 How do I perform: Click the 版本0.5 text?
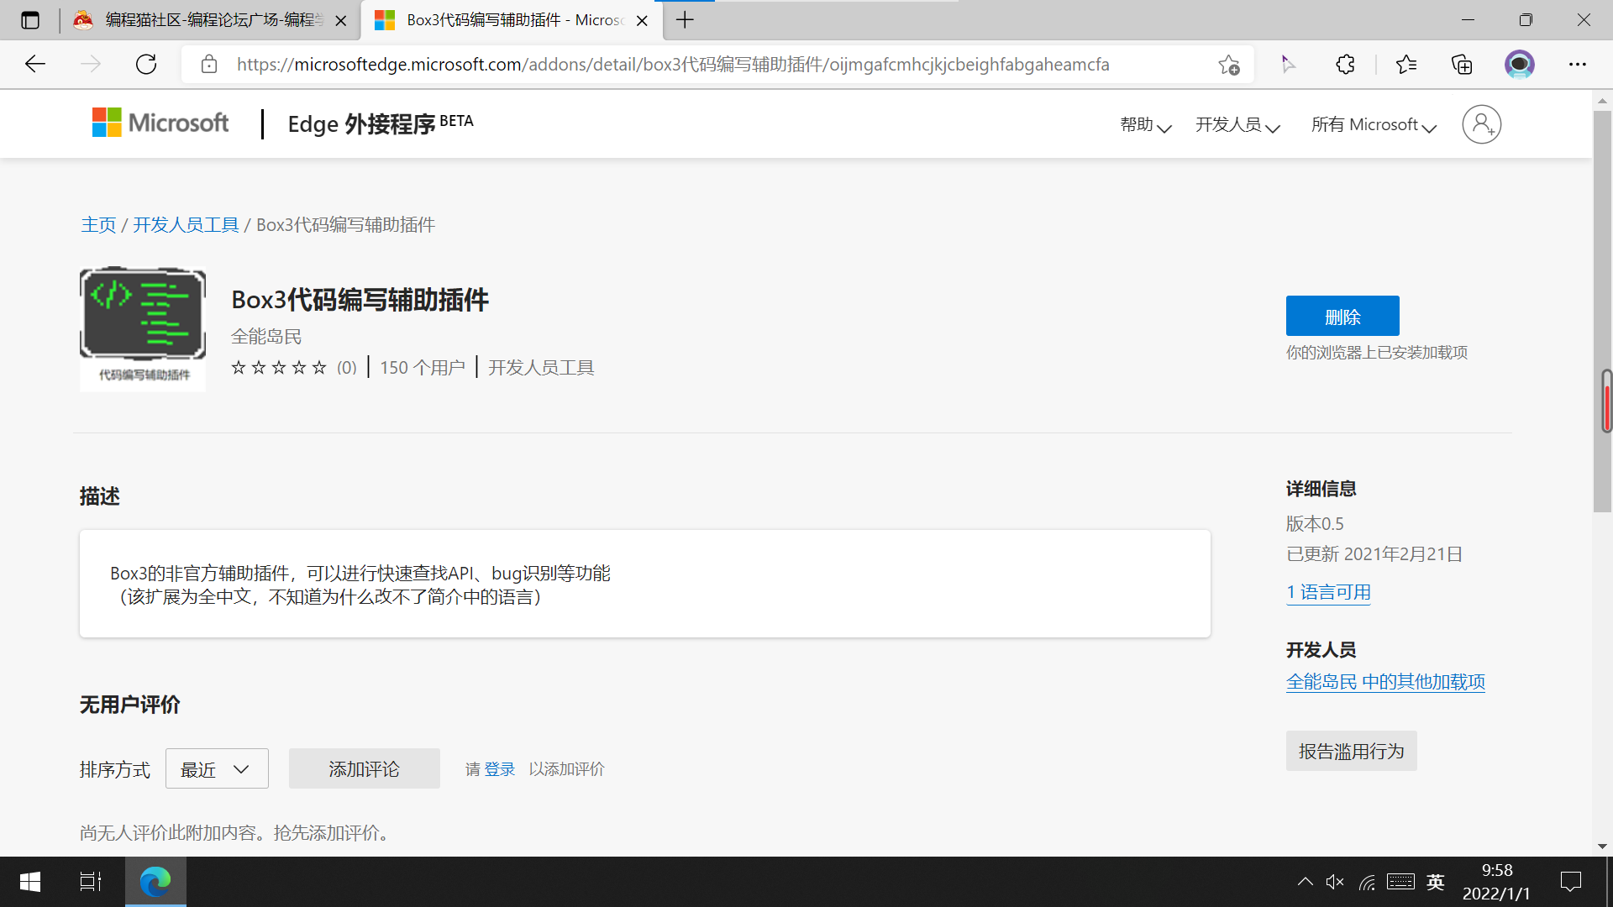(1315, 524)
